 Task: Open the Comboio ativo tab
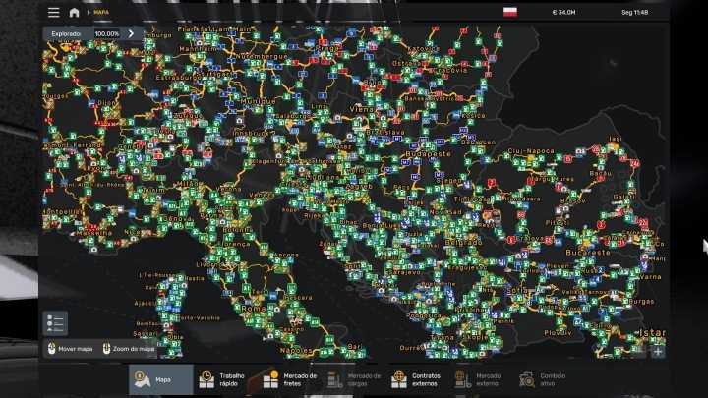[544, 379]
